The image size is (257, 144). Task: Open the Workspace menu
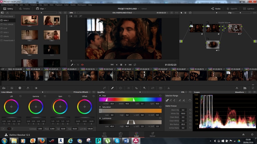(x=82, y=5)
